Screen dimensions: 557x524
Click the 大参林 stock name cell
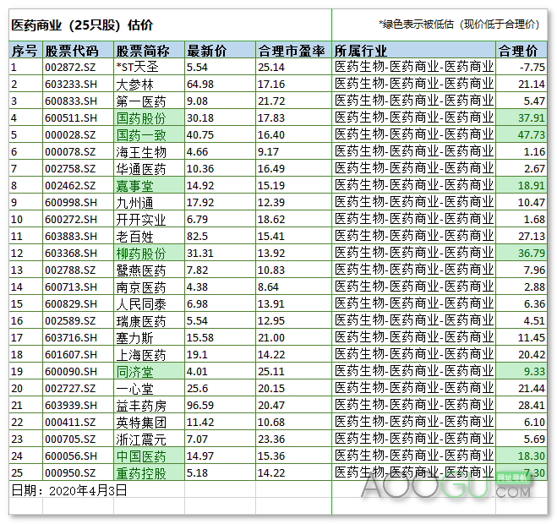(x=150, y=85)
